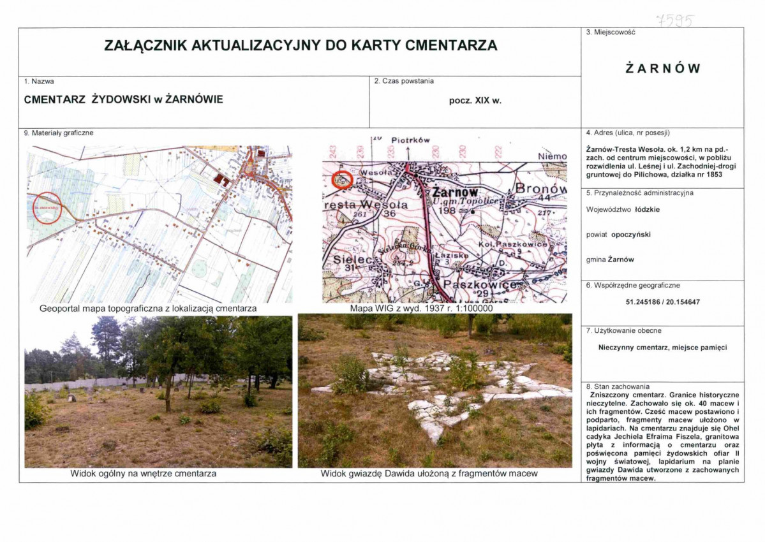Image resolution: width=765 pixels, height=542 pixels.
Task: Click the text Województwo łódzkie
Action: [623, 210]
